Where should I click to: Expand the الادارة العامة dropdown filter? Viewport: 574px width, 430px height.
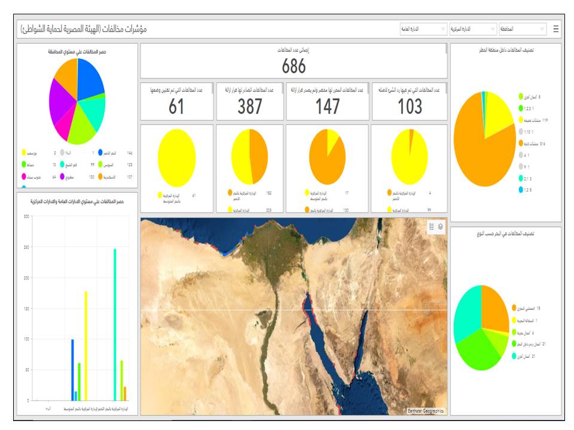point(423,29)
